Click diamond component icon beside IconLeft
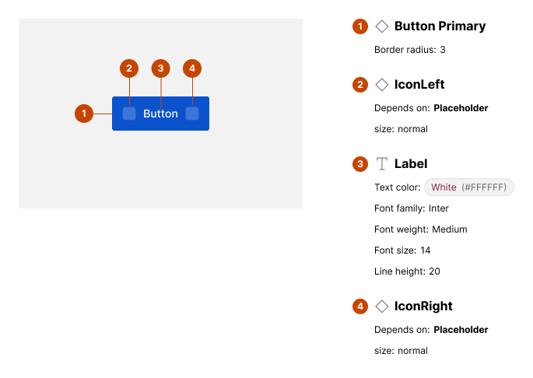 pyautogui.click(x=382, y=84)
